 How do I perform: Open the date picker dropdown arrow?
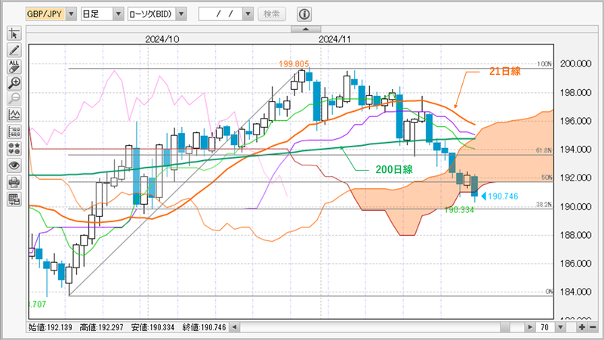pyautogui.click(x=248, y=14)
